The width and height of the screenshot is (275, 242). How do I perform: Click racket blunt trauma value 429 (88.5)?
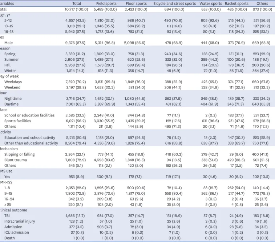[x=236, y=160]
